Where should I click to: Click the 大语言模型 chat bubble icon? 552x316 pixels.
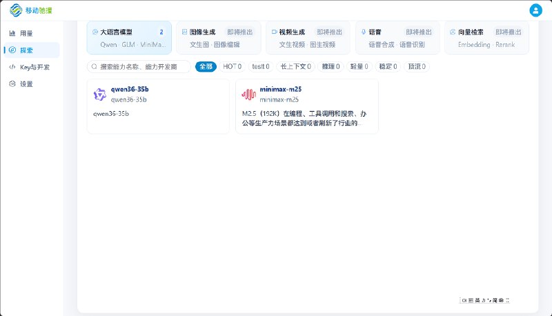95,32
